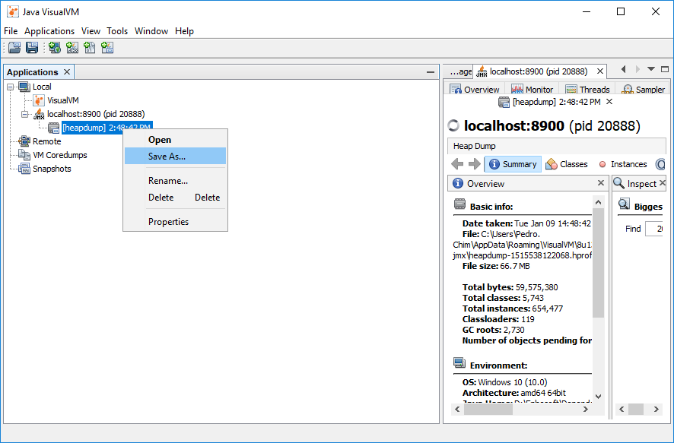
Task: Open the document list dropdown arrow
Action: click(x=650, y=69)
